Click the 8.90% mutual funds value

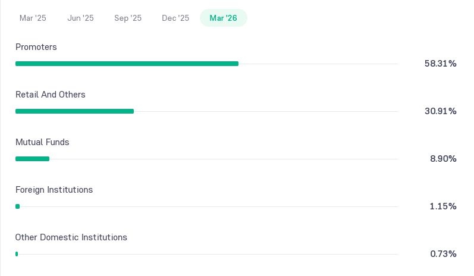(443, 159)
